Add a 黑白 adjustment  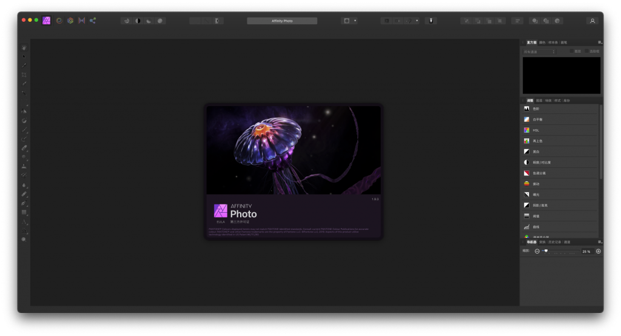click(559, 152)
